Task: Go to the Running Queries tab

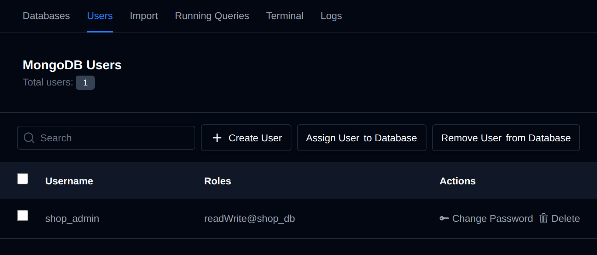Action: [x=212, y=16]
